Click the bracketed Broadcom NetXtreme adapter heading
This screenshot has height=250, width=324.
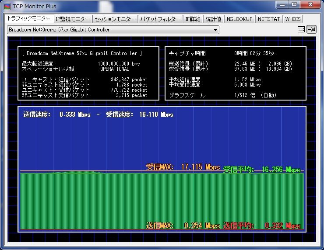(82, 53)
